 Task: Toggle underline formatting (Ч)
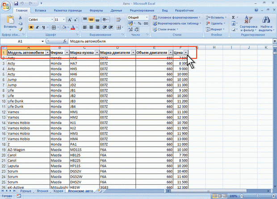pos(43,27)
